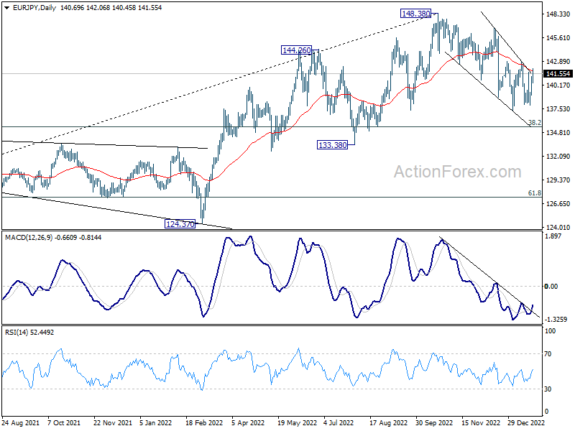Click the 129.370 price axis value
The width and height of the screenshot is (575, 431).
(x=558, y=180)
